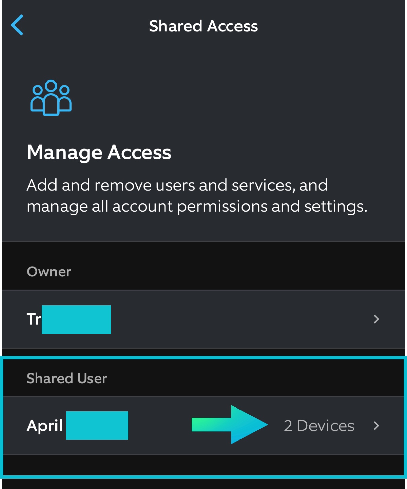Click the "Manage Access" heading
This screenshot has width=407, height=489.
coord(99,152)
